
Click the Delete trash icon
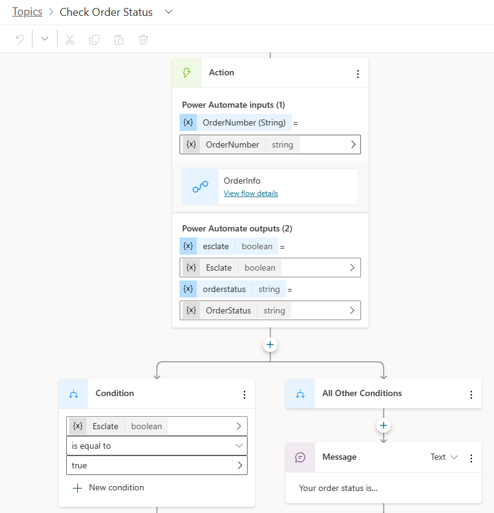click(x=143, y=39)
